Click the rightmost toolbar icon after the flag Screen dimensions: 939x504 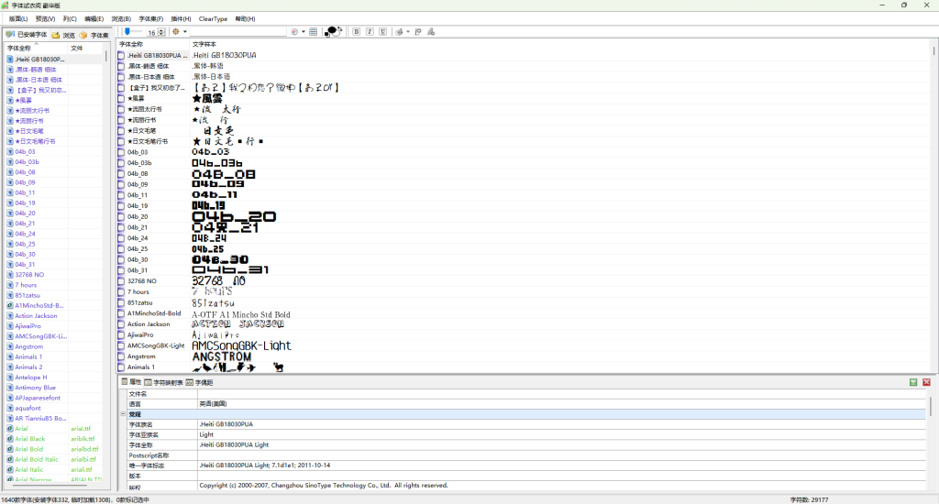point(431,31)
